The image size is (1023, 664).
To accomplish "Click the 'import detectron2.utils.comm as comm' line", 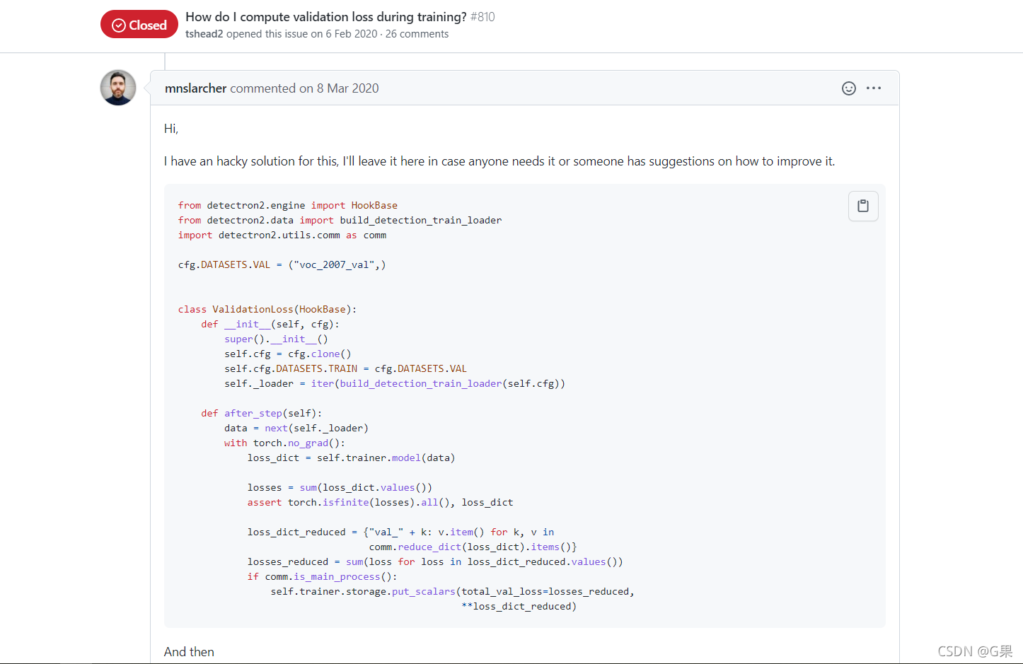I will pyautogui.click(x=282, y=235).
